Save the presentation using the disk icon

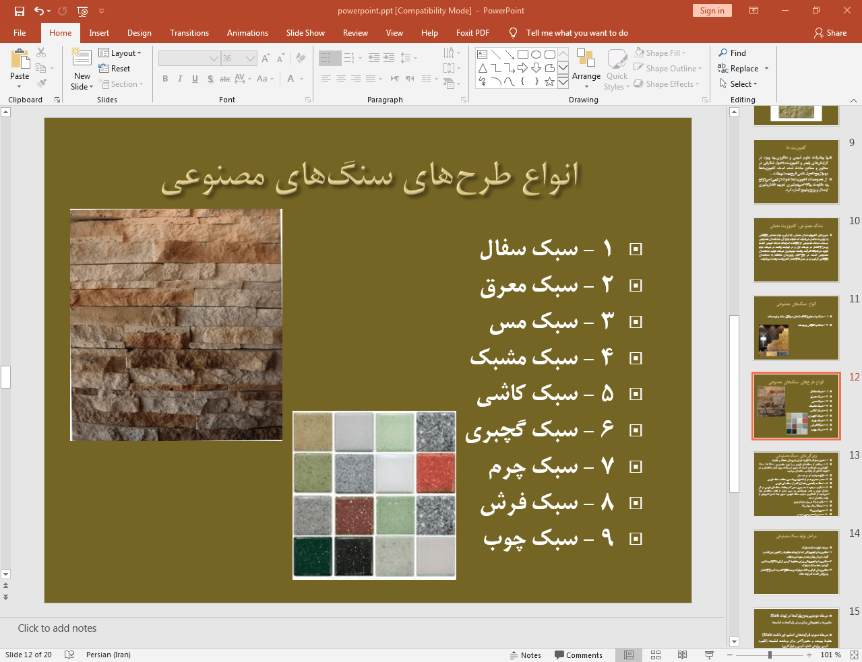pos(20,11)
